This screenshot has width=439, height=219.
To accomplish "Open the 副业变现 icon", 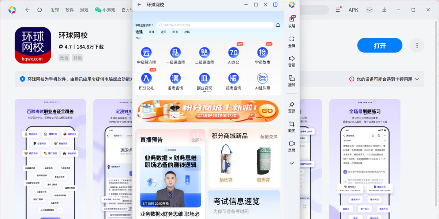I will point(204,82).
